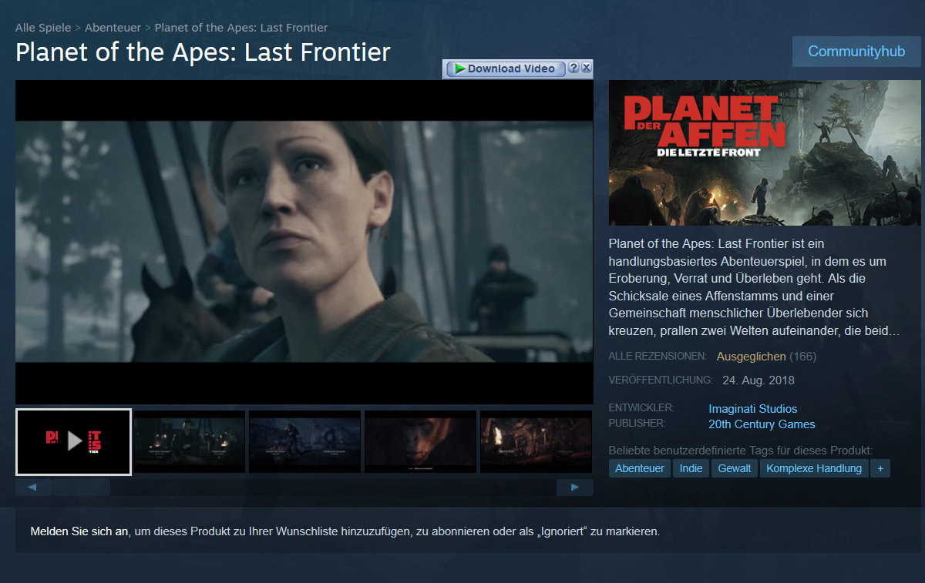Screen dimensions: 925x583
Task: Click the Planet der Affen header image
Action: (765, 152)
